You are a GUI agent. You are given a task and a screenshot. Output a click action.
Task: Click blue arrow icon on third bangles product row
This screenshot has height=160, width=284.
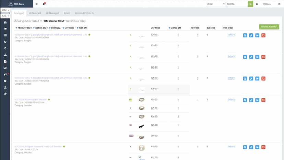pos(257,79)
